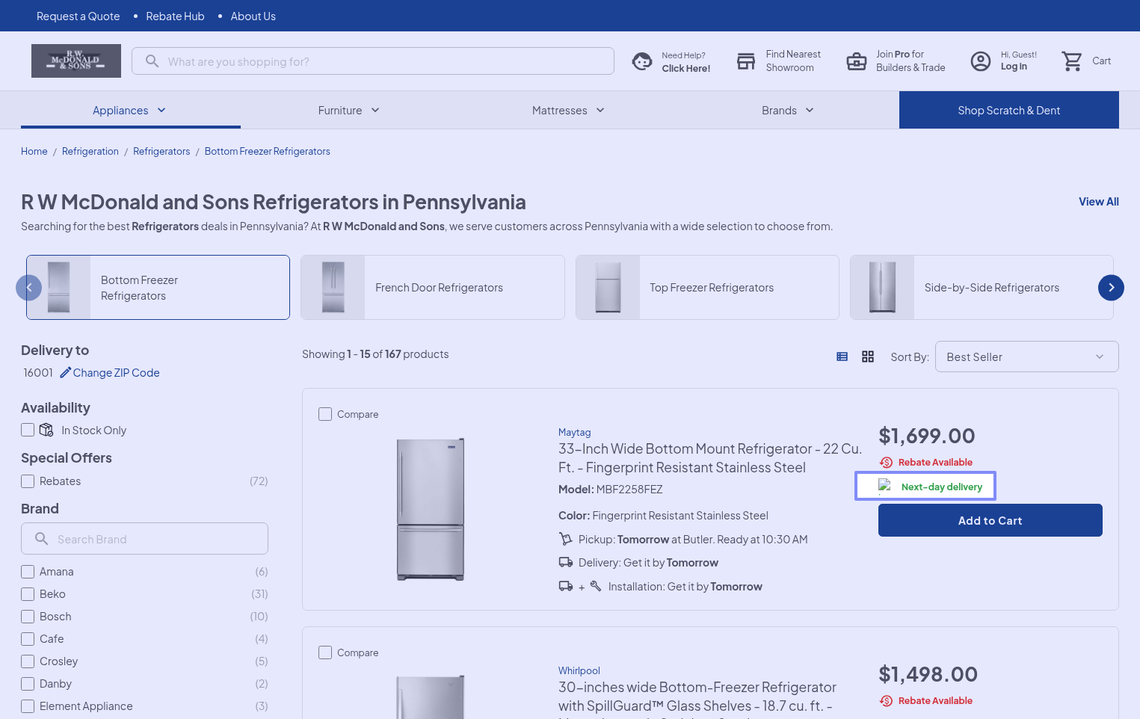
Task: Click the shopping cart icon
Action: click(1072, 61)
